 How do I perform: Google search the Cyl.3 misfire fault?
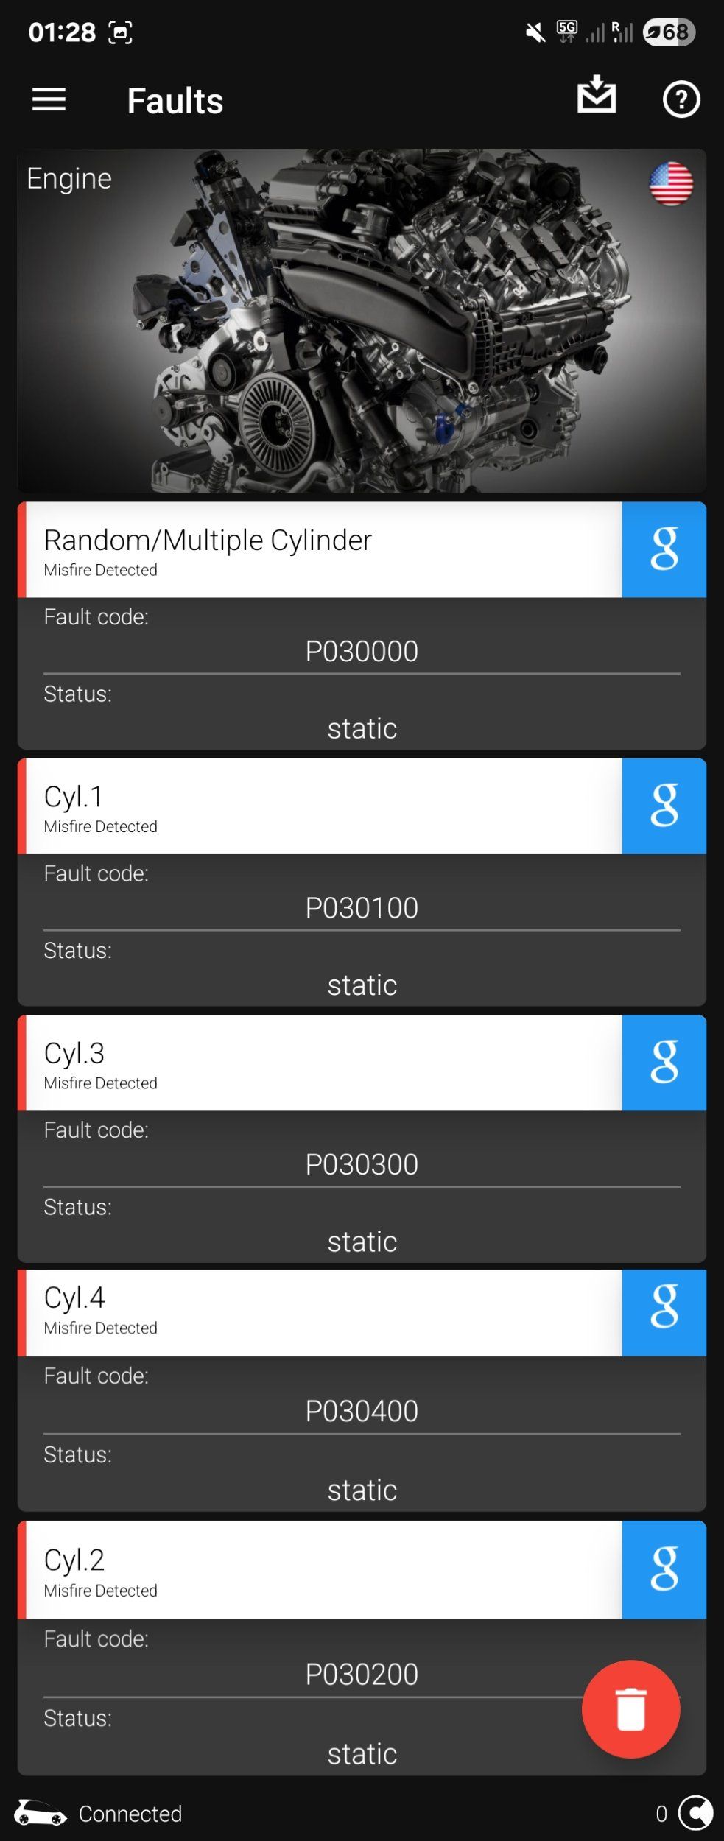[x=664, y=1062]
